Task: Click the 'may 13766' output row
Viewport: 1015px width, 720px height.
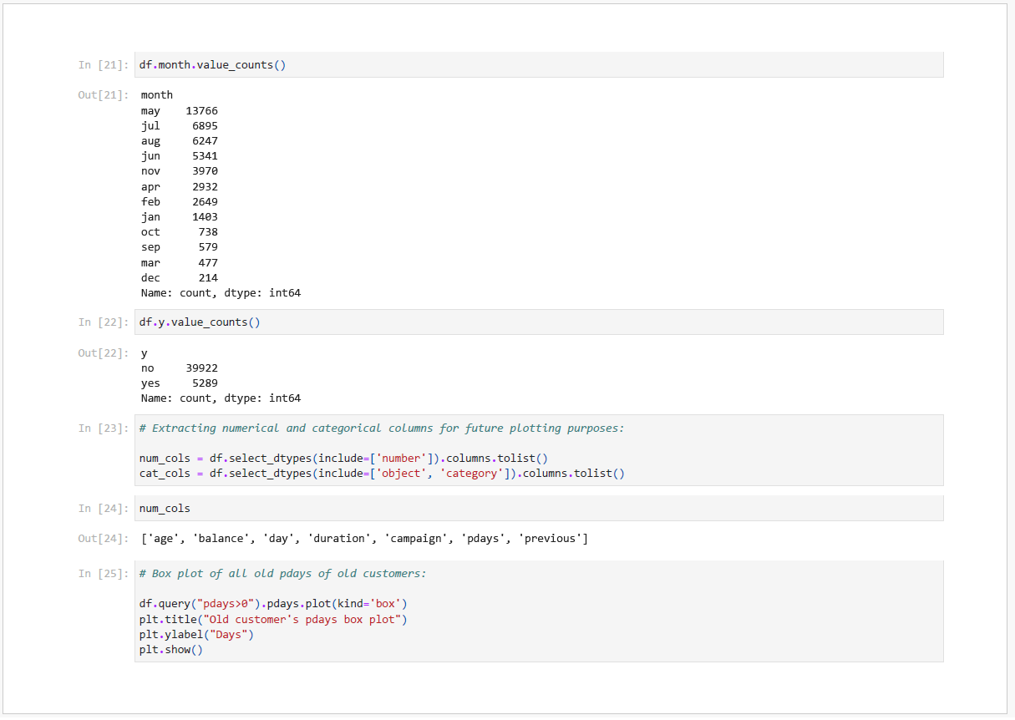Action: click(180, 111)
